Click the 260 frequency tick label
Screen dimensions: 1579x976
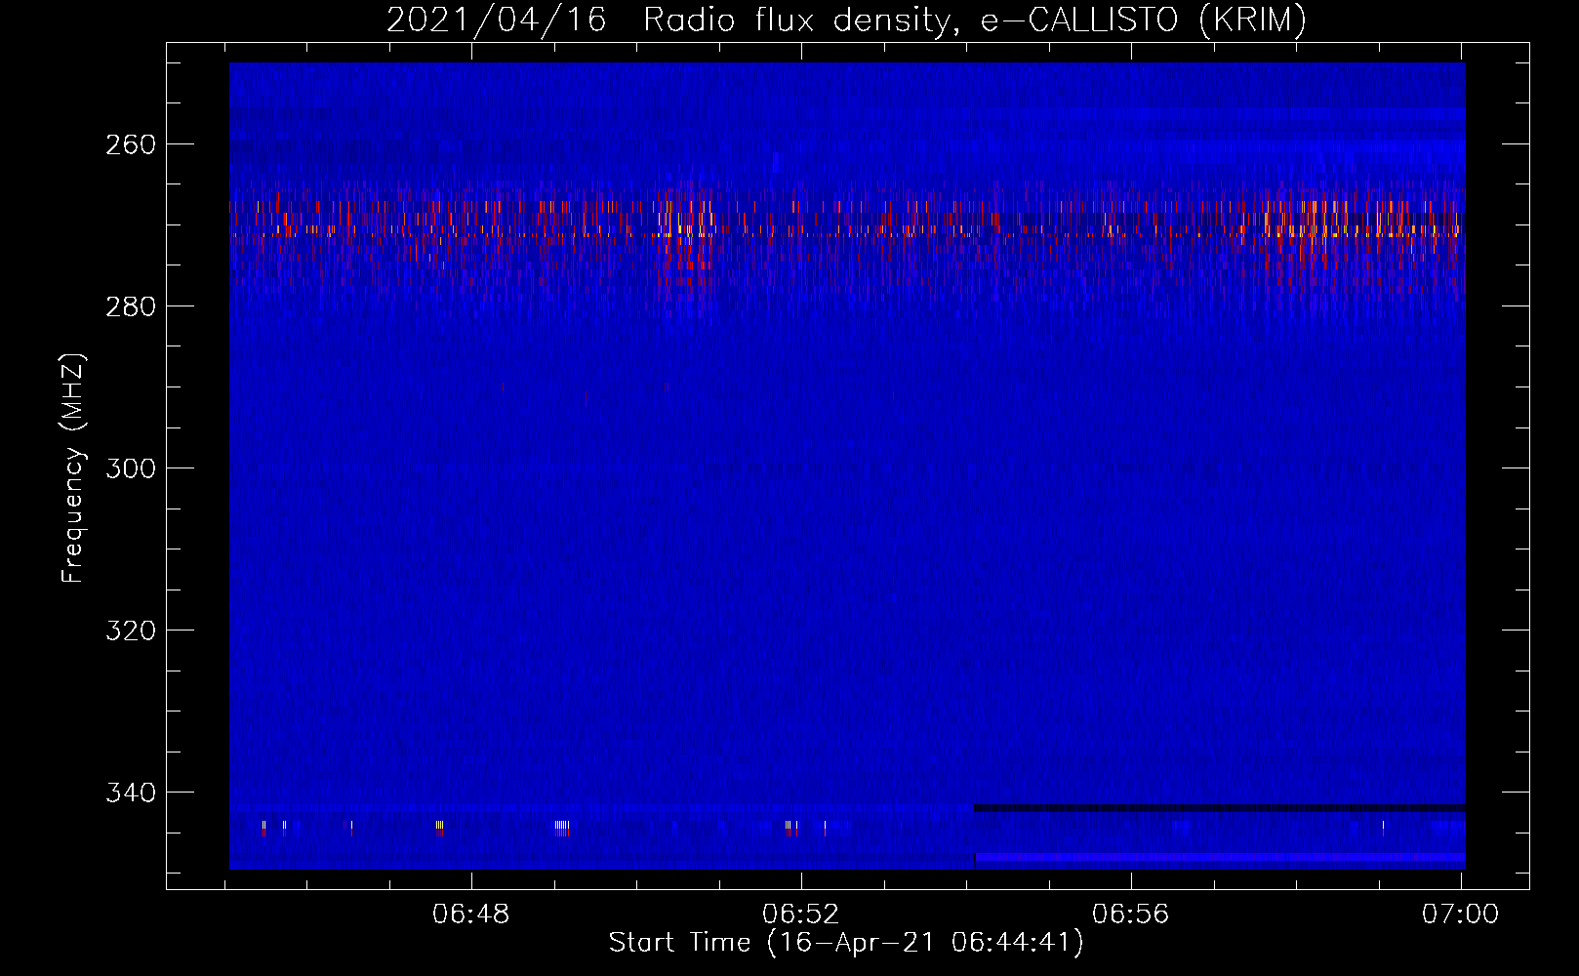pyautogui.click(x=130, y=144)
